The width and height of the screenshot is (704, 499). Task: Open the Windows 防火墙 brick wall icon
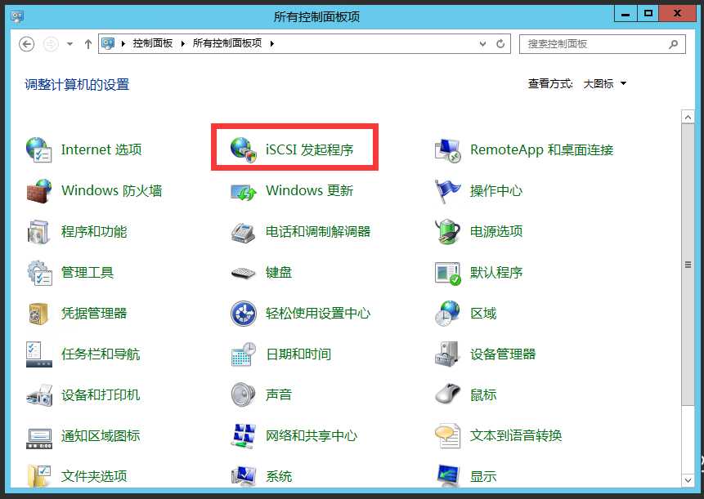(38, 190)
